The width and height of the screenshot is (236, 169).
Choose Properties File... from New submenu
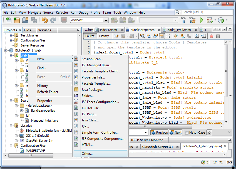click(100, 77)
